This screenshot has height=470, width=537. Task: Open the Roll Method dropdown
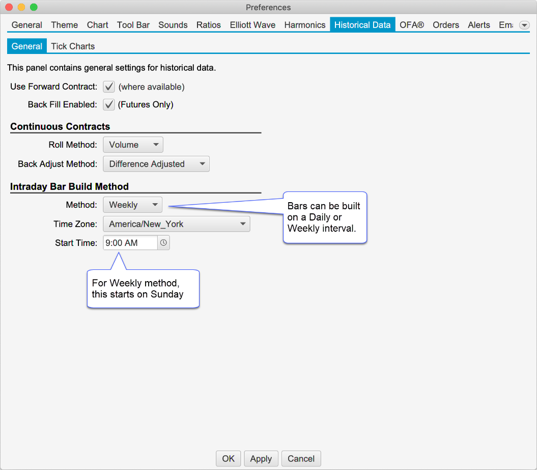click(133, 145)
